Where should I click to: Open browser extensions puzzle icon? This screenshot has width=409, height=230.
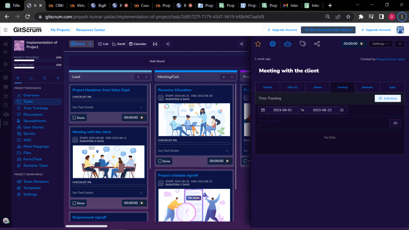pos(361,17)
